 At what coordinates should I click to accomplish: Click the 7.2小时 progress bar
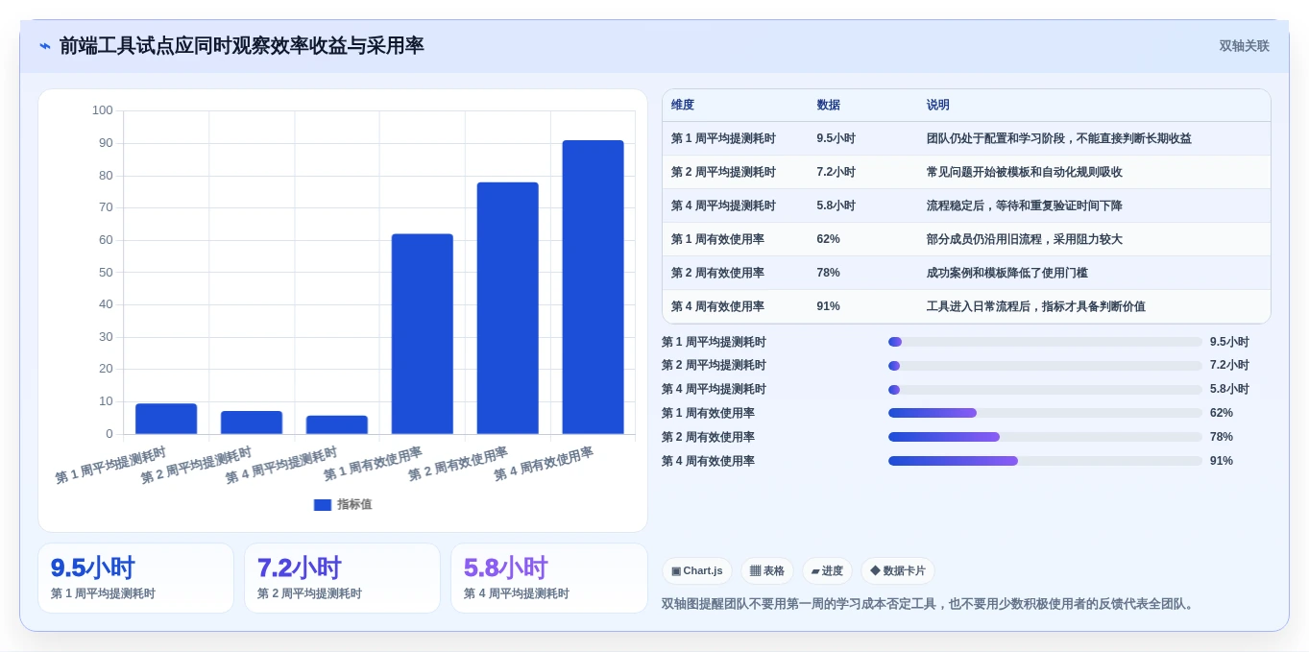pyautogui.click(x=1045, y=366)
